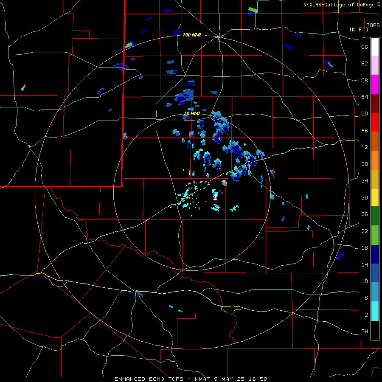Click the 42 legend value
This screenshot has width=382, height=382.
pos(365,147)
